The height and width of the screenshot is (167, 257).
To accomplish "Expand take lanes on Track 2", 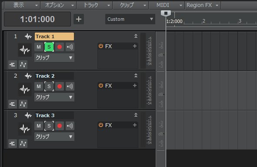I will tap(13, 104).
